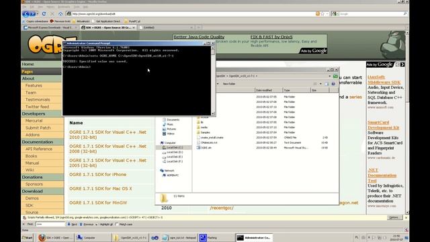Select the lib folder in Explorer
This screenshot has width=430, height=242.
pos(202,122)
